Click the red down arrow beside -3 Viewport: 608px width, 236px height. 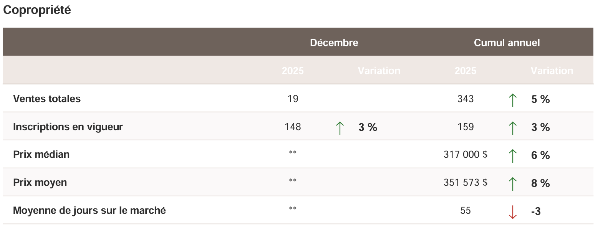[x=512, y=212]
